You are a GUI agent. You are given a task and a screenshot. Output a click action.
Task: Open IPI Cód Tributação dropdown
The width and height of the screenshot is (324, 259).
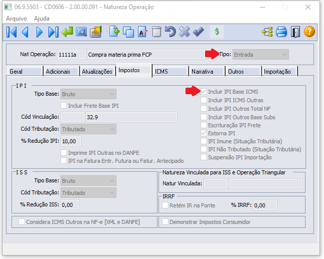(88, 129)
